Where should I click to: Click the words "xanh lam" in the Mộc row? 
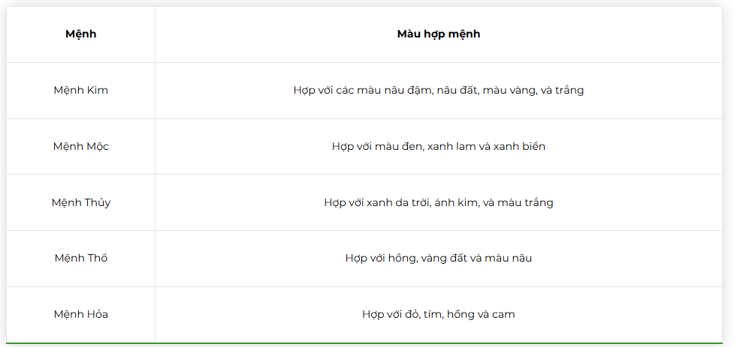tap(450, 147)
